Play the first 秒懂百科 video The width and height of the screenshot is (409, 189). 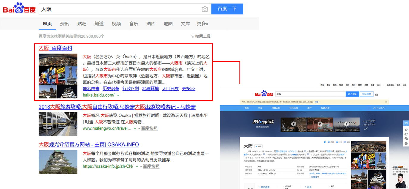coord(294,124)
